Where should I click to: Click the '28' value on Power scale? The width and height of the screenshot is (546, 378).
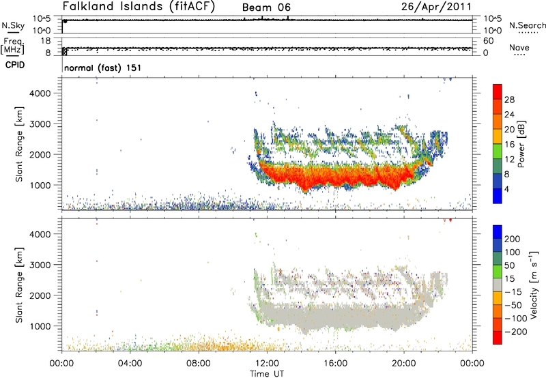pos(509,100)
